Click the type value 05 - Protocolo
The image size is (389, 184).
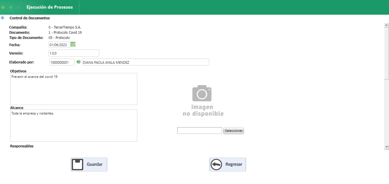point(59,38)
